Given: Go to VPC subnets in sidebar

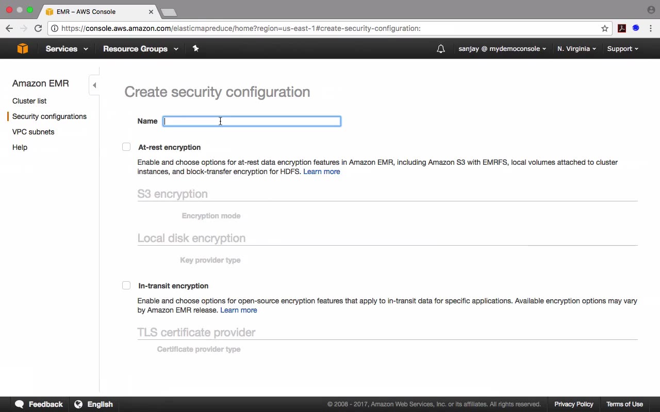Looking at the screenshot, I should tap(33, 132).
